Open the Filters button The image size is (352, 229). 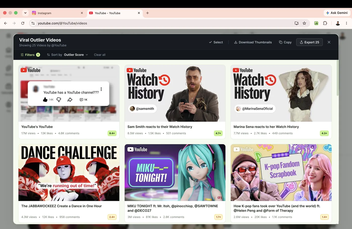coord(30,55)
